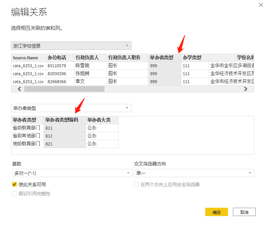Screen dimensions: 267x227
Task: Close the 编辑关系 dialog with X
Action: coord(261,5)
